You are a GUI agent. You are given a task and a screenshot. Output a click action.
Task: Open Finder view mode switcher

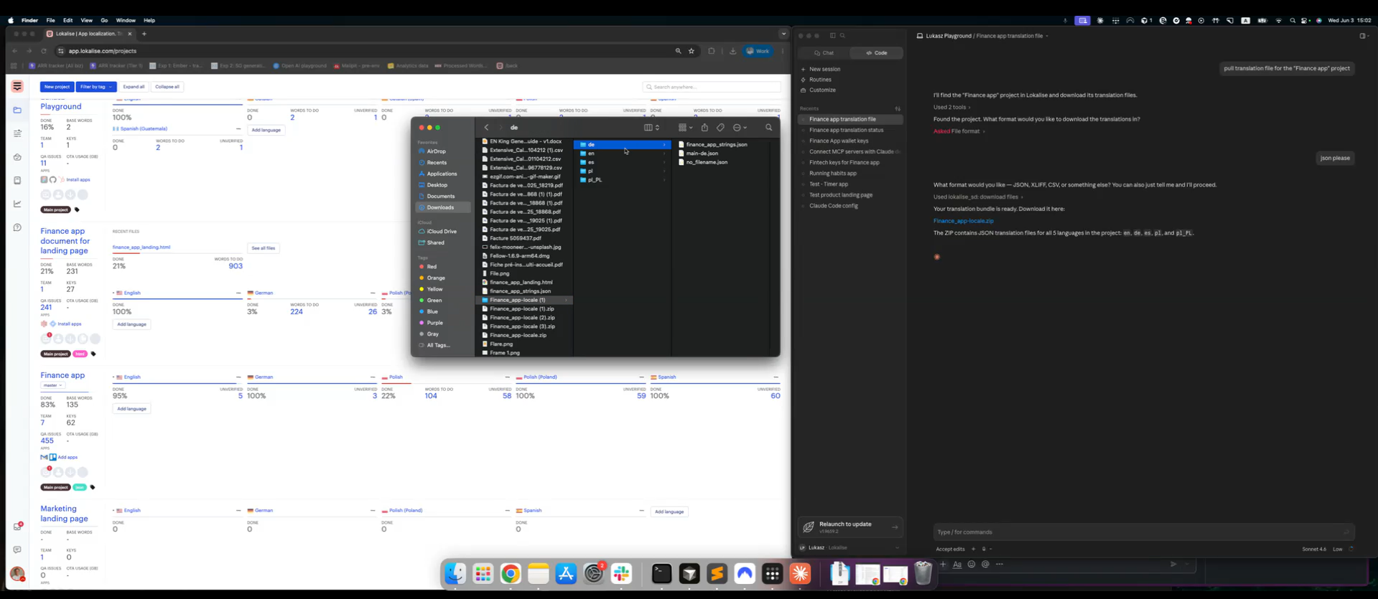pyautogui.click(x=651, y=128)
